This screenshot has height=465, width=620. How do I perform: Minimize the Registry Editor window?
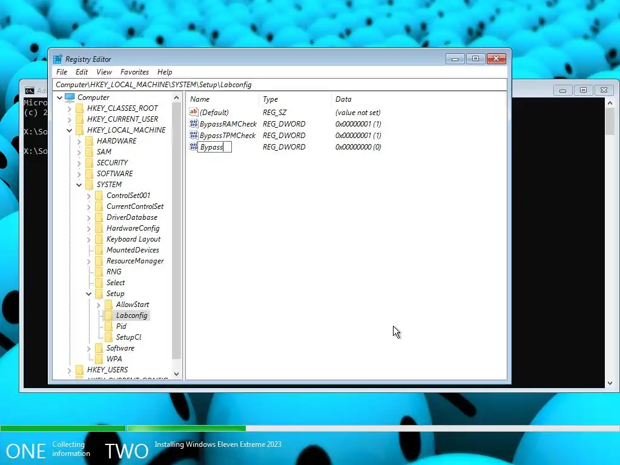(455, 59)
